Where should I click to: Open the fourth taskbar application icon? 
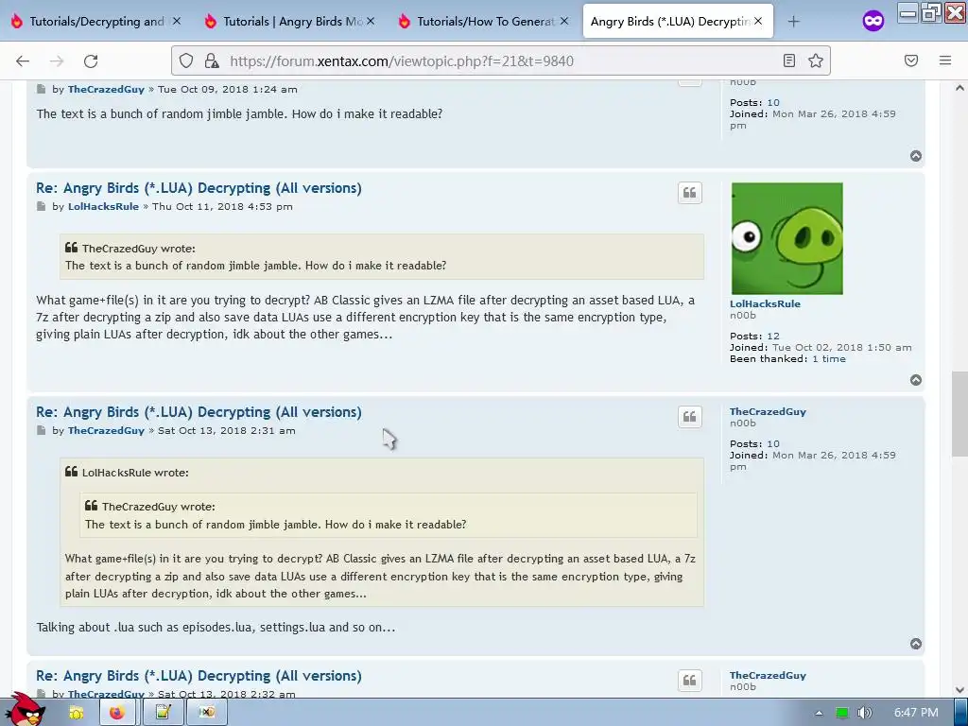(x=207, y=713)
